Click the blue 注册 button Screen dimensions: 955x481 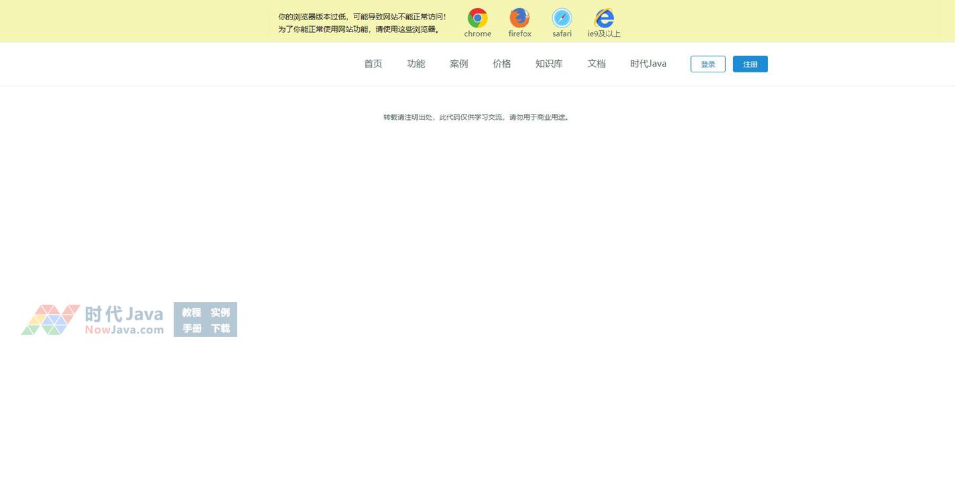(x=750, y=64)
